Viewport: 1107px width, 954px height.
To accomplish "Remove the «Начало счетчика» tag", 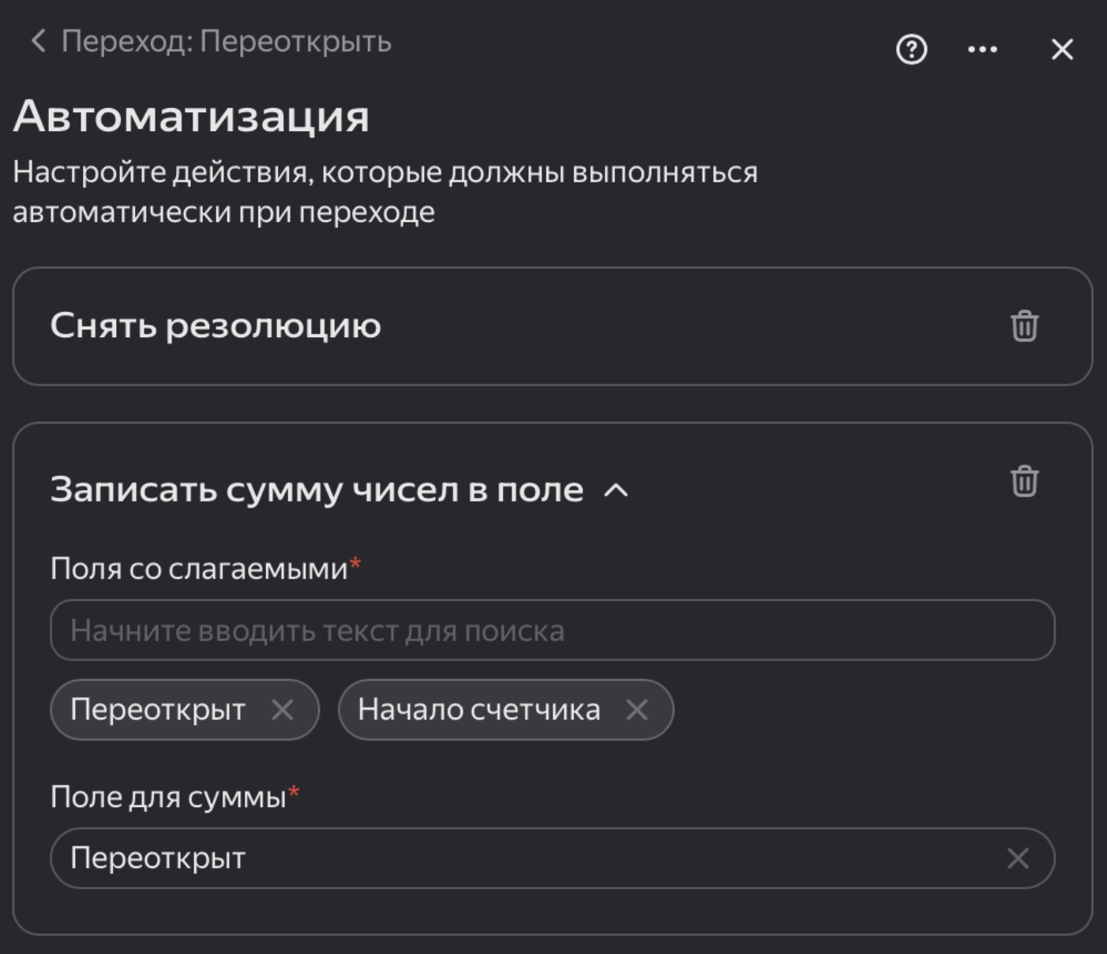I will 636,709.
